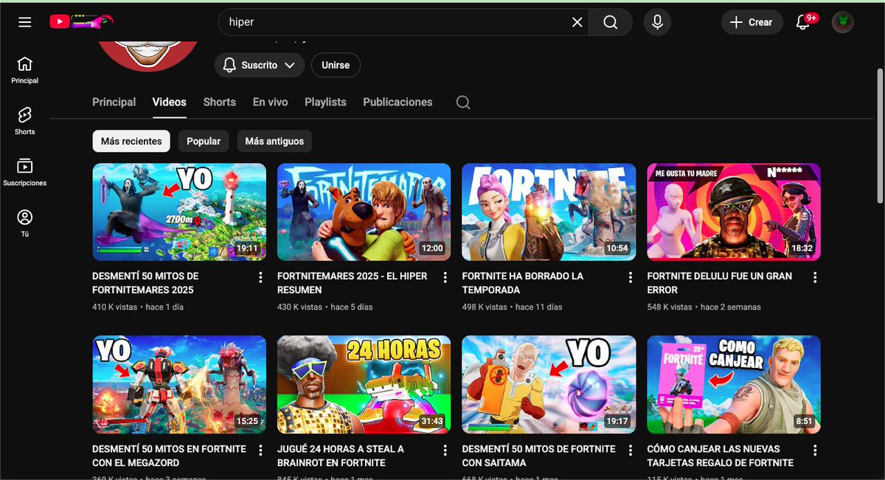Screen dimensions: 885x480
Task: Open title DESMENTÍ 50 MITOS DE FORTNITEMARES 2025
Action: coord(146,283)
